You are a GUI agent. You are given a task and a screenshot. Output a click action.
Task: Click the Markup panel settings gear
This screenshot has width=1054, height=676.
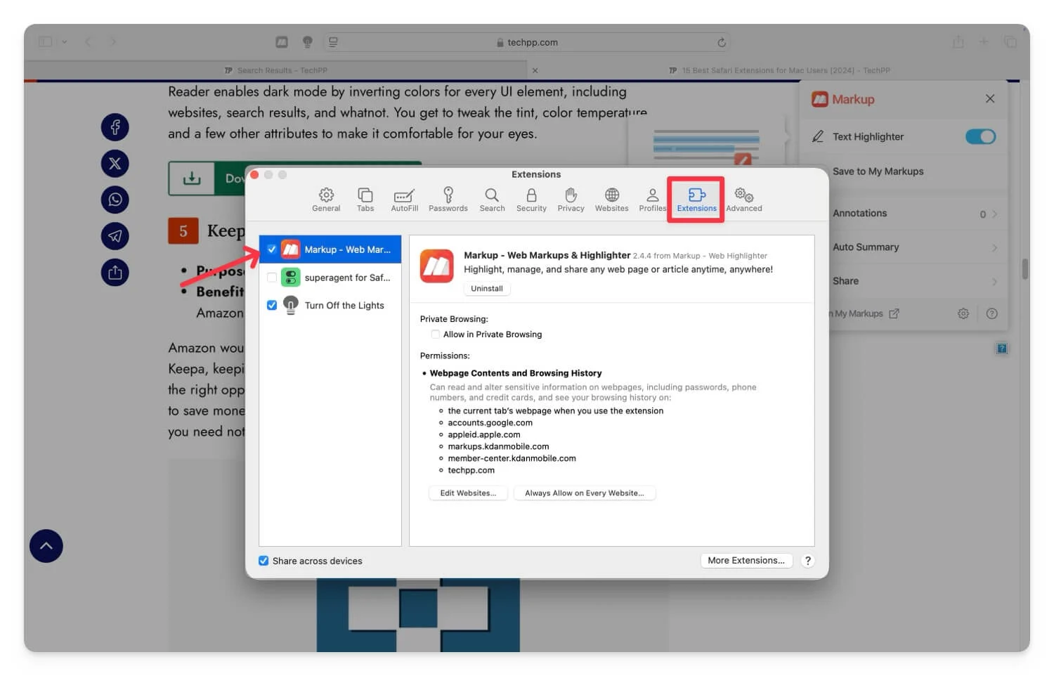(x=963, y=313)
